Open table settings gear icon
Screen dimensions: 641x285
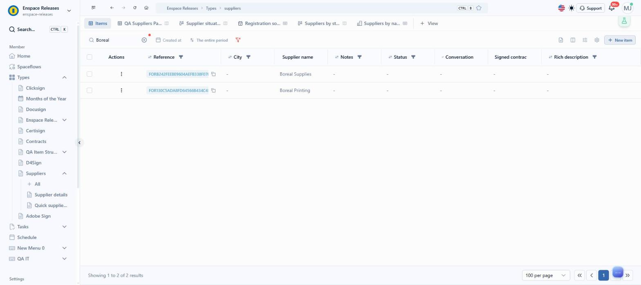coord(597,40)
